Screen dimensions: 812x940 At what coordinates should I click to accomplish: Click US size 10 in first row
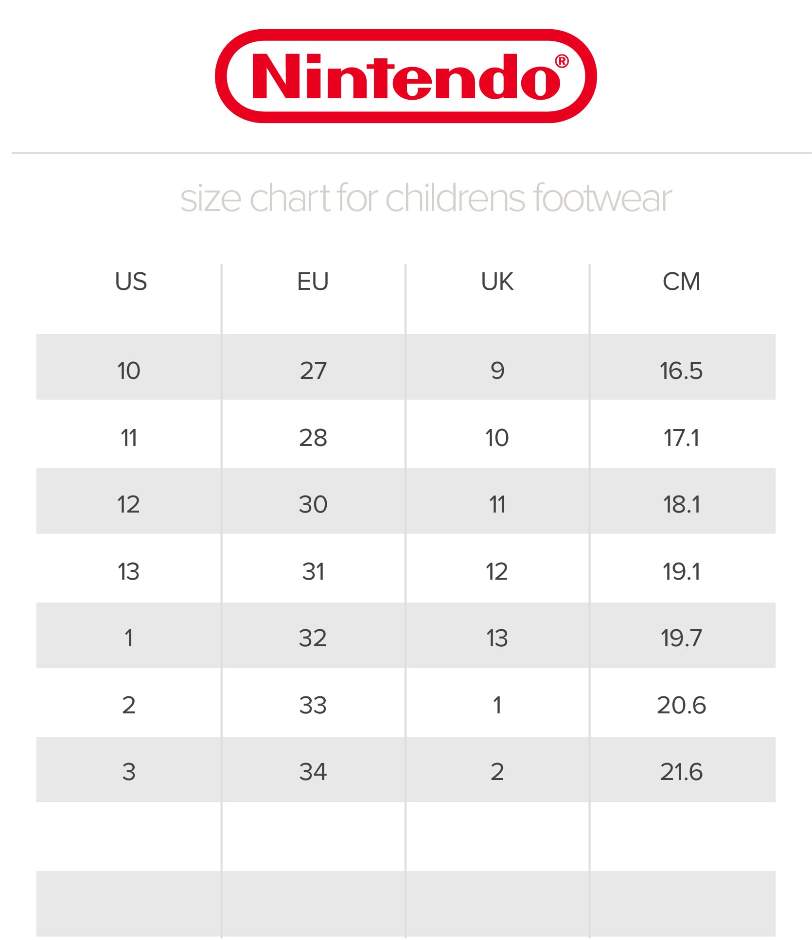[x=129, y=371]
